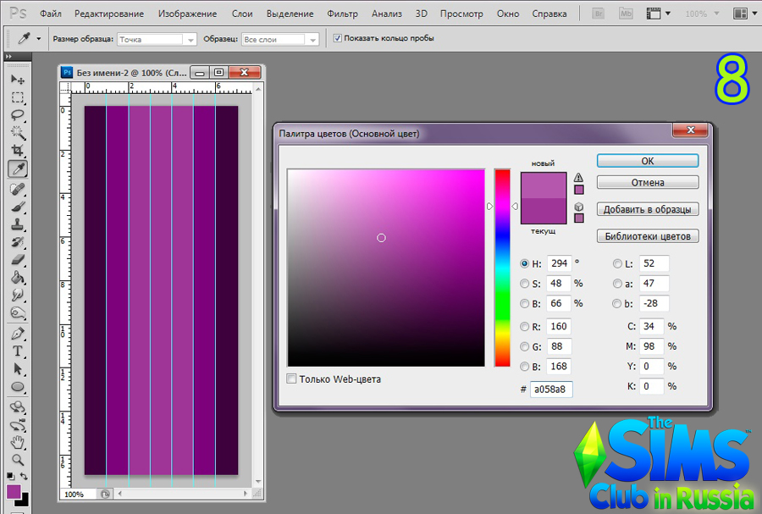The image size is (762, 514).
Task: Click the web-safe color cube icon
Action: click(x=578, y=207)
